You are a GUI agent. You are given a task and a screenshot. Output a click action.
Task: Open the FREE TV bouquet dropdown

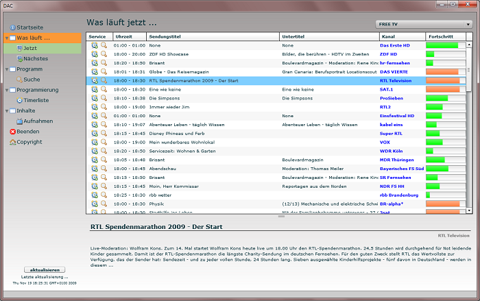(x=424, y=24)
